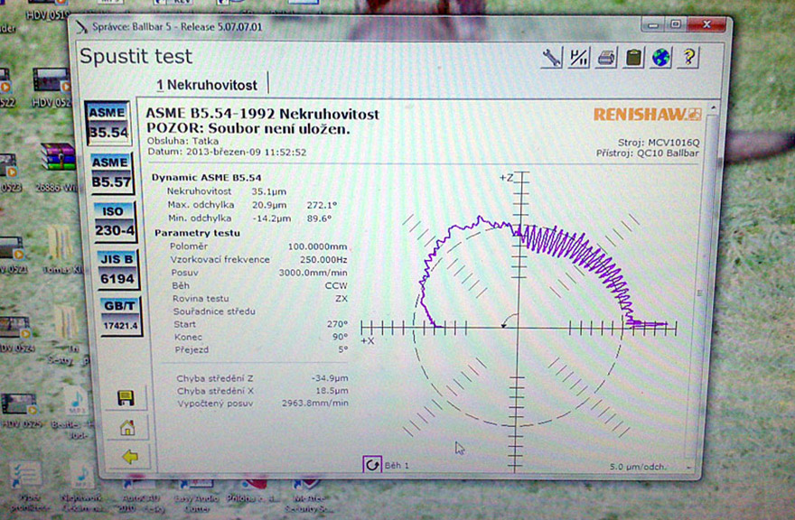Save the test with the floppy disk icon
The height and width of the screenshot is (520, 795).
(x=126, y=398)
